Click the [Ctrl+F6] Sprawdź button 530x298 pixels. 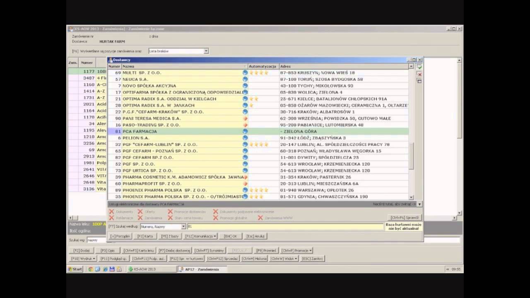tap(405, 217)
